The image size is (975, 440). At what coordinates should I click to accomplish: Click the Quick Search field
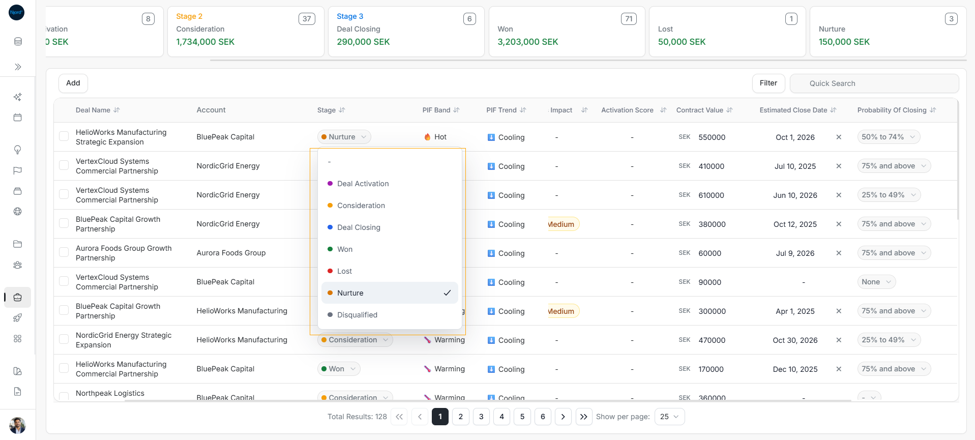874,84
